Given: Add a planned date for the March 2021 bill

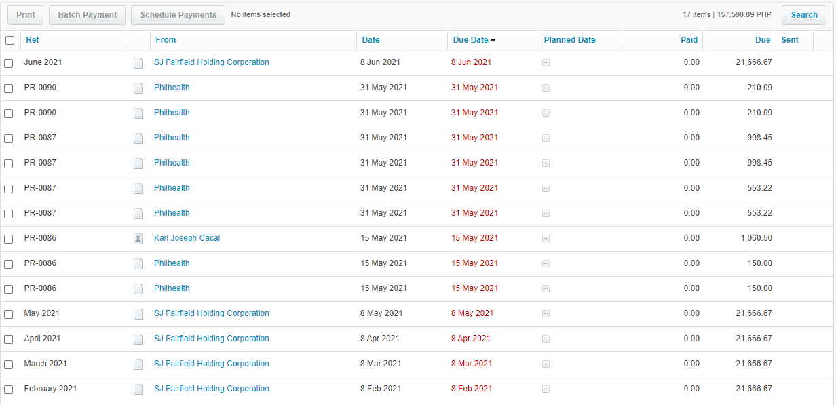Looking at the screenshot, I should [x=546, y=364].
